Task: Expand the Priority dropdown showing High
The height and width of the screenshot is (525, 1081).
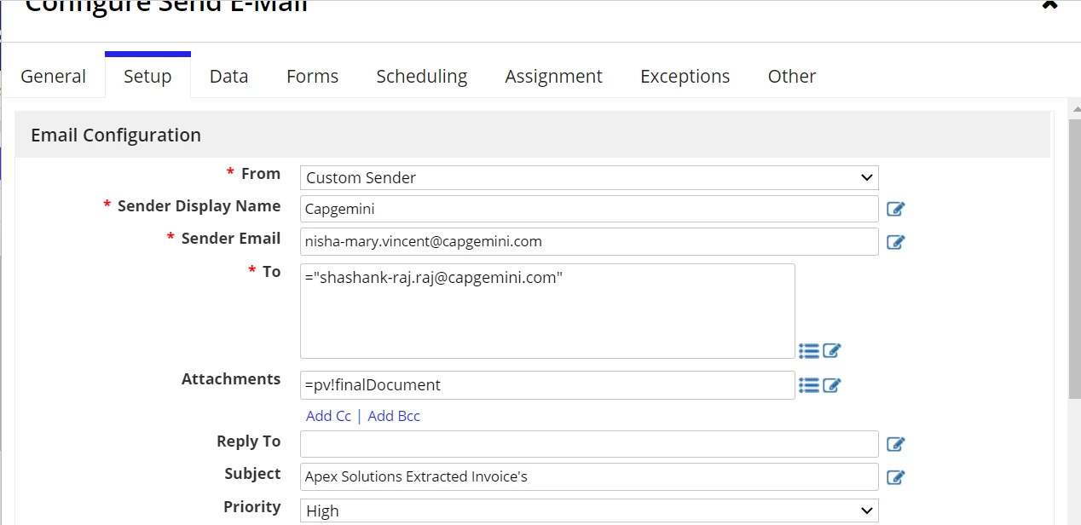Action: click(x=589, y=511)
